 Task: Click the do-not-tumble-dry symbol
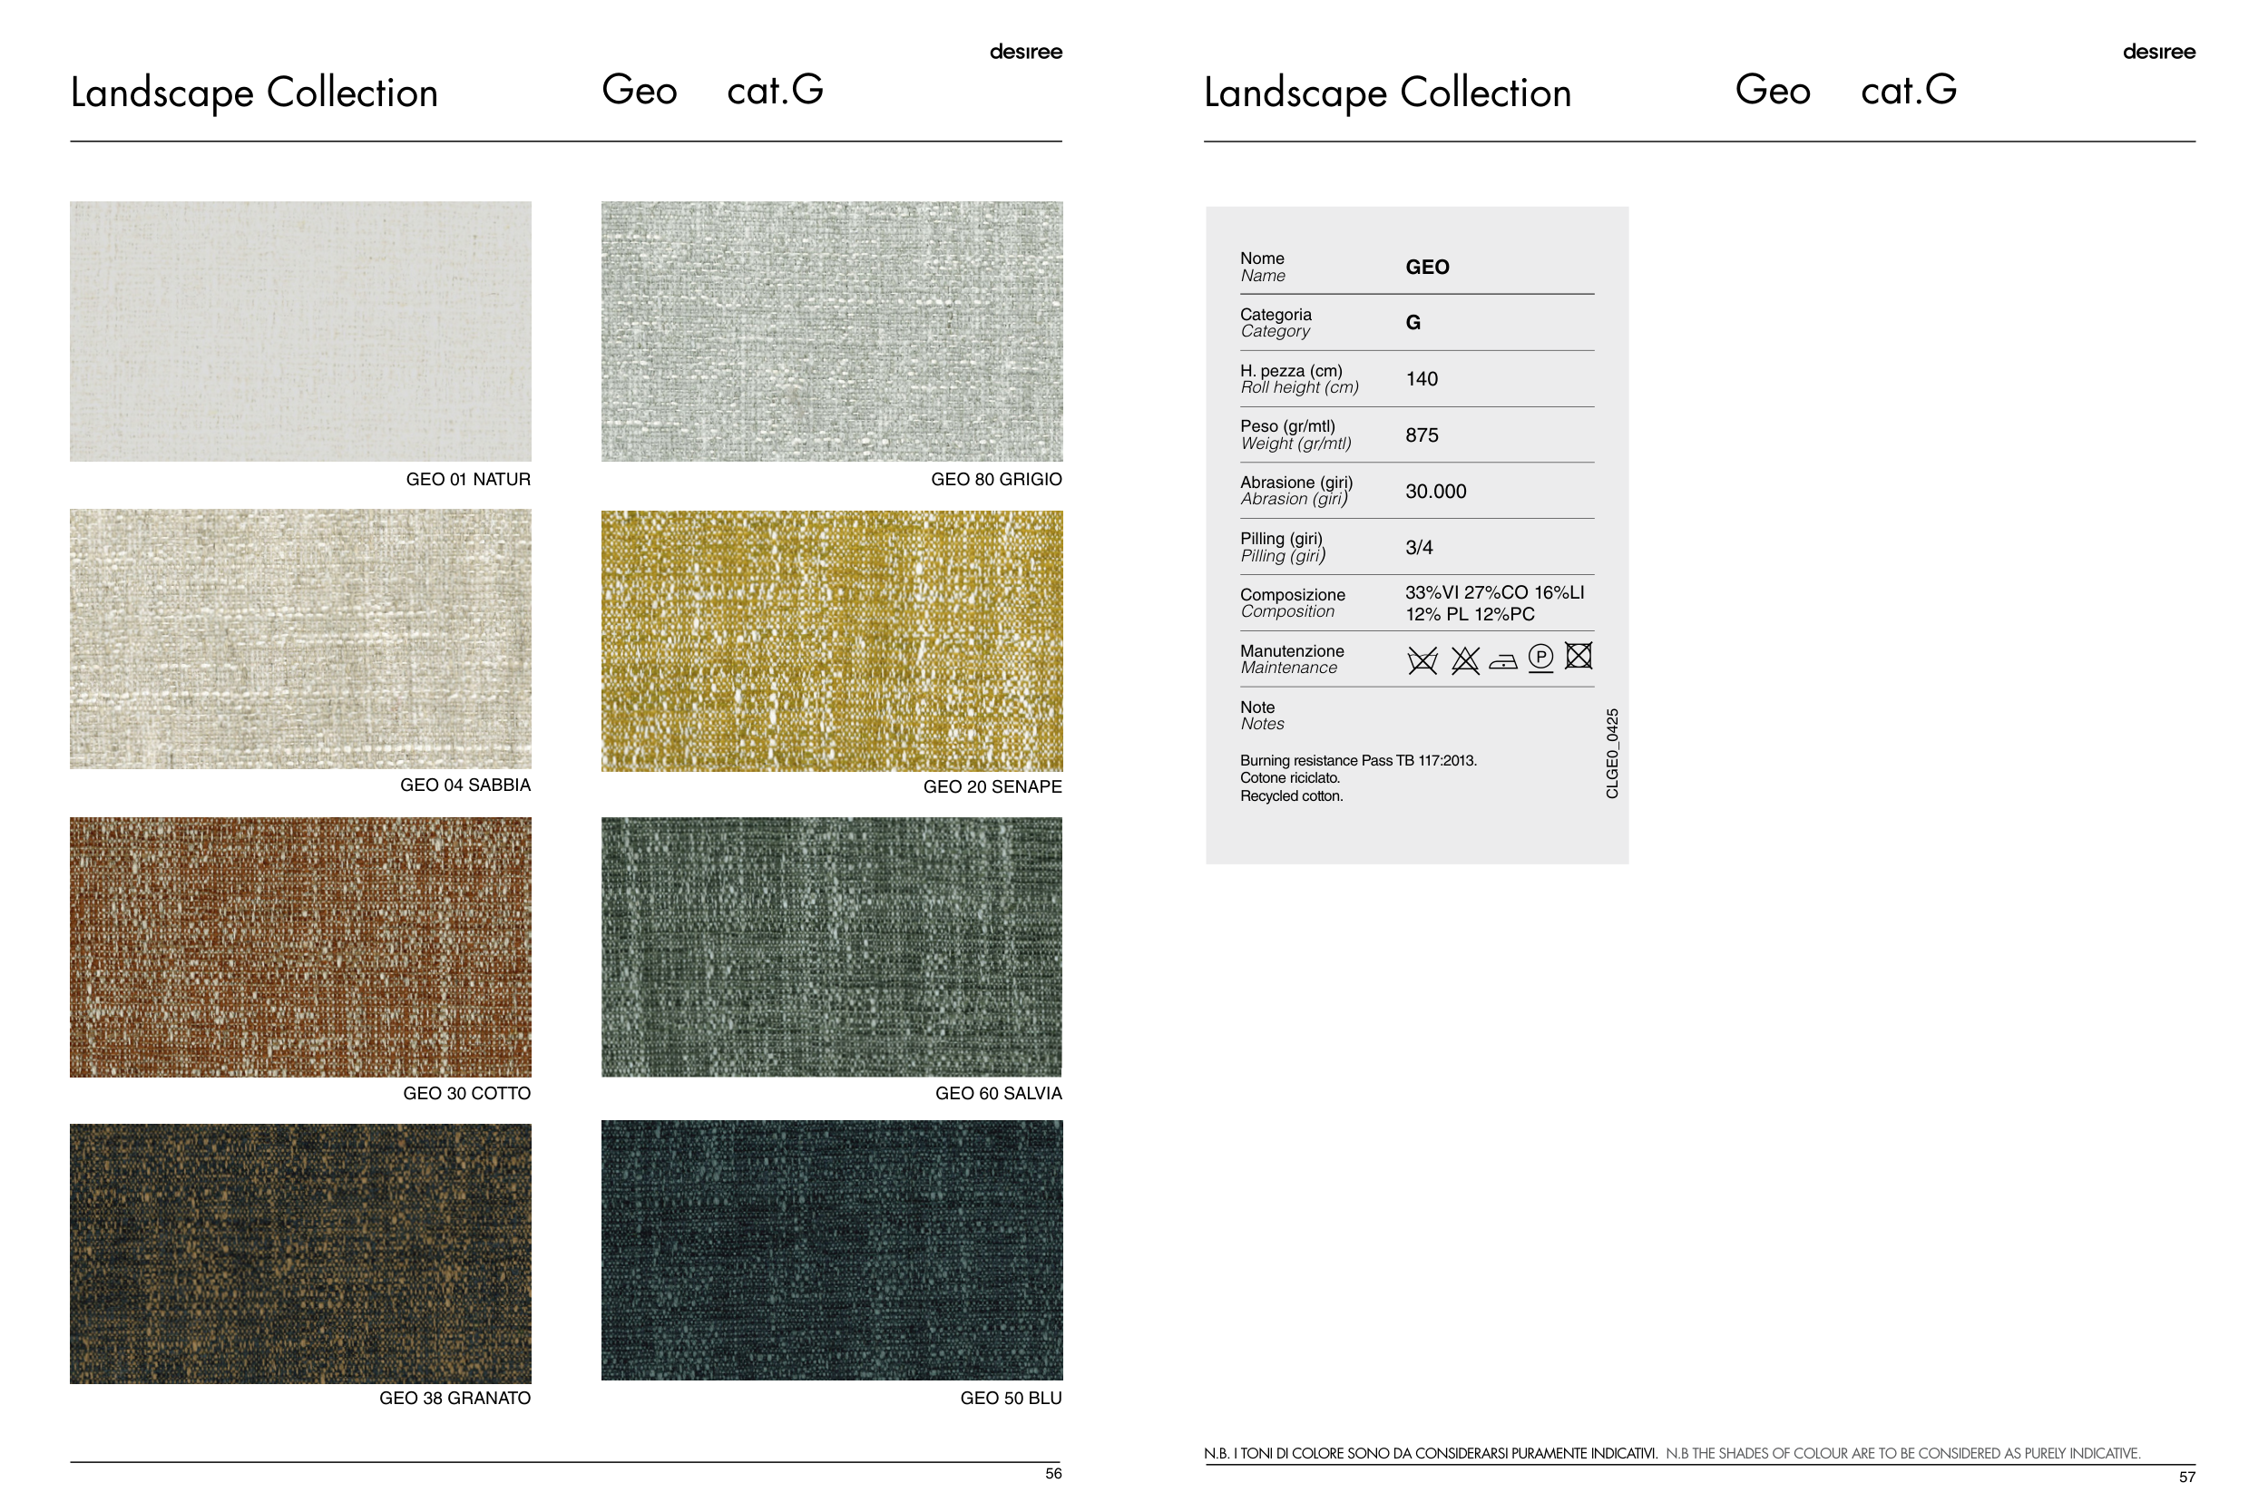click(x=1579, y=656)
